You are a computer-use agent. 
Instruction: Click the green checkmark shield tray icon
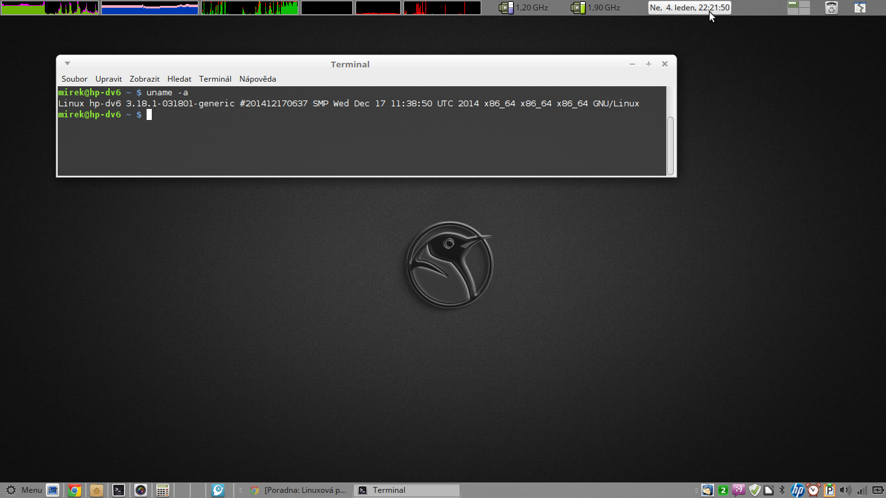(x=754, y=490)
